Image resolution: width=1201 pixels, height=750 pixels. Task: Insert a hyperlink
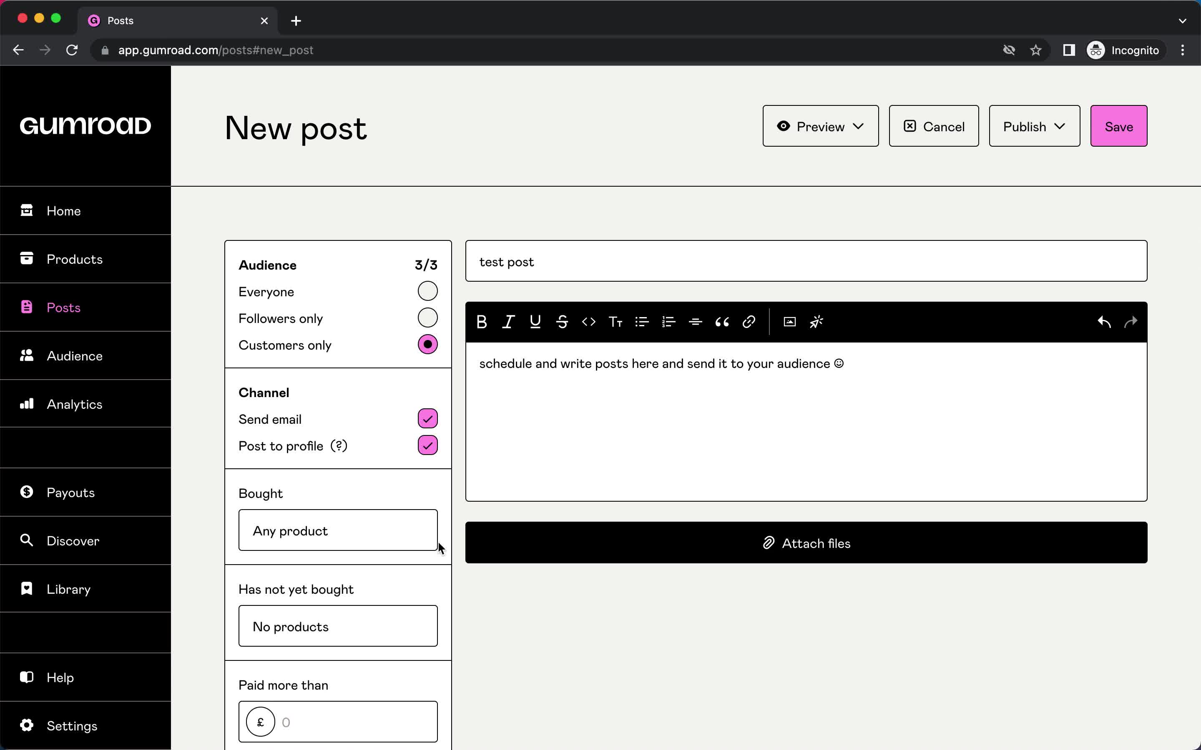[x=749, y=322]
